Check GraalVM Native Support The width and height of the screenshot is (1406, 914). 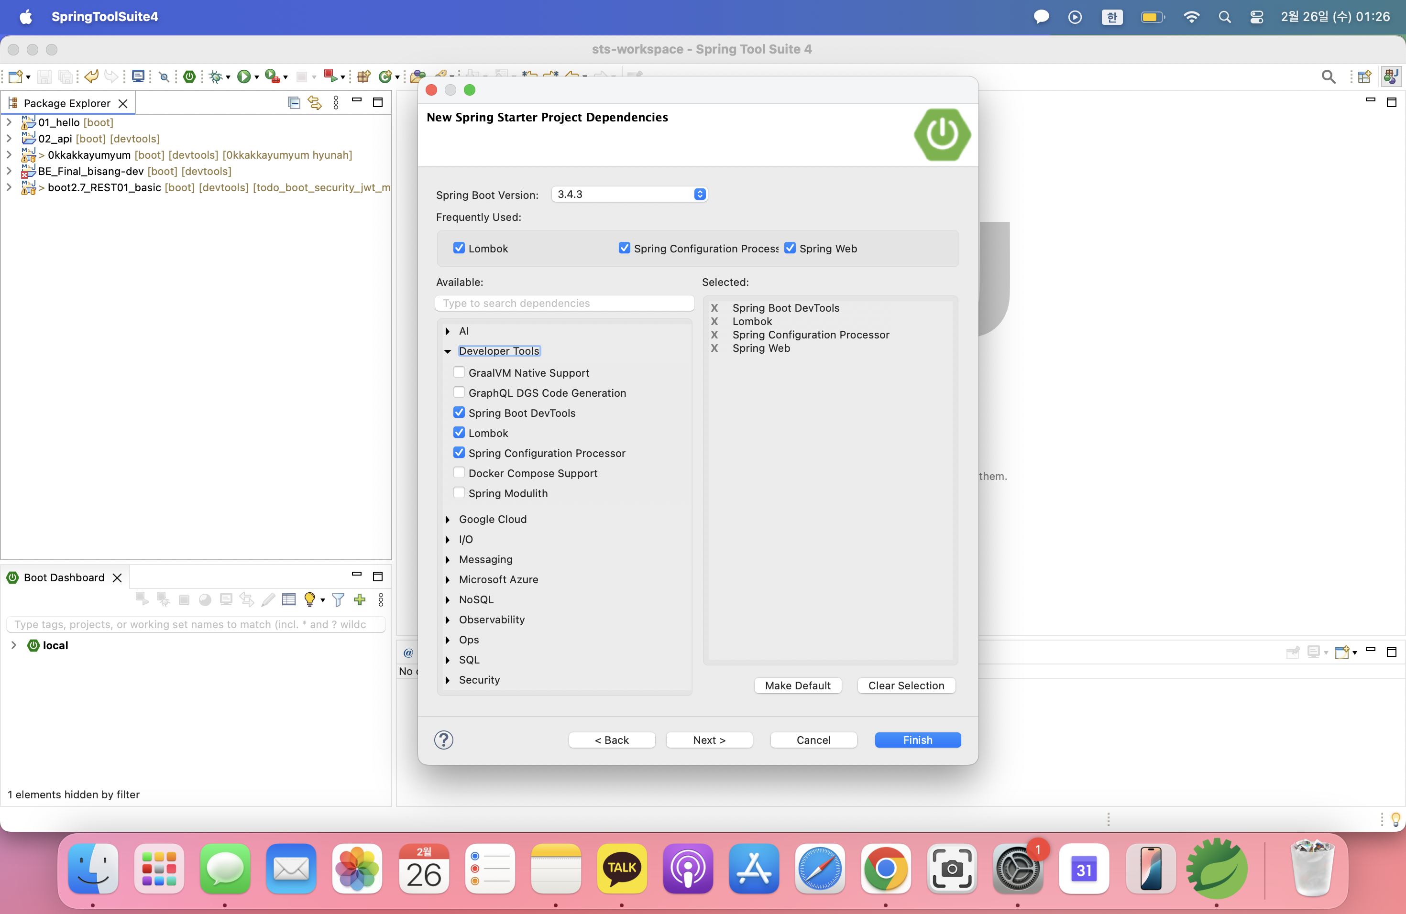[459, 372]
